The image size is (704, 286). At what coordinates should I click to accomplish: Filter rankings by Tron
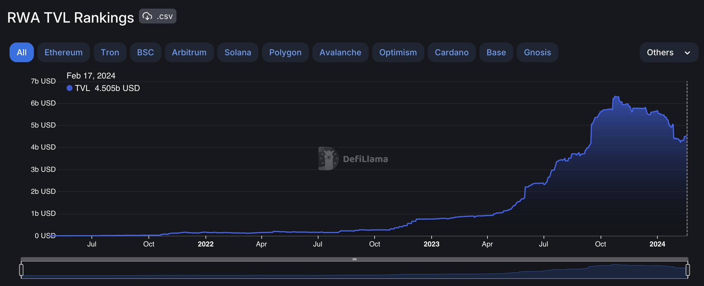(x=110, y=52)
